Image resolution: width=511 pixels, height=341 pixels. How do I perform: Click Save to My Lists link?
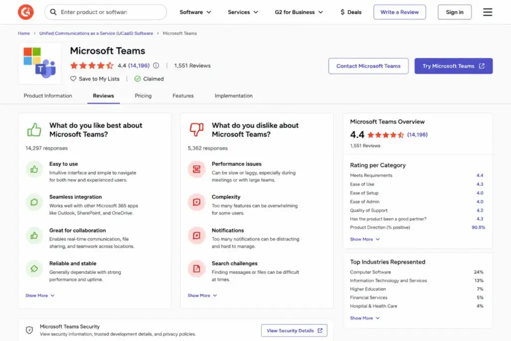click(x=95, y=78)
